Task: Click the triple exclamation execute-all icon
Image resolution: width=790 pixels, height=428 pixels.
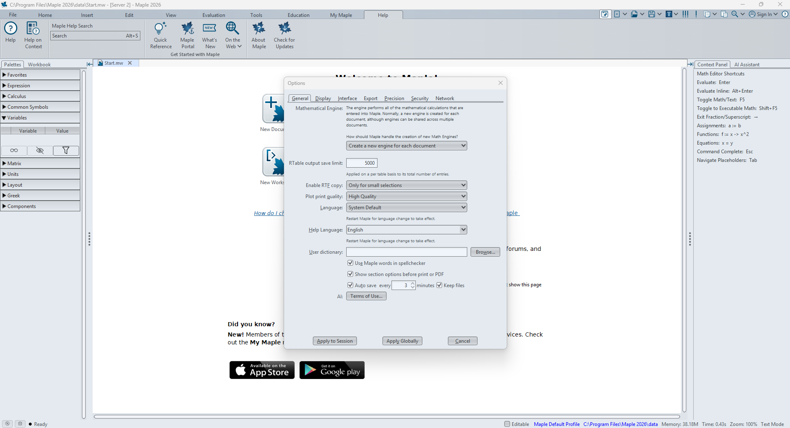Action: pyautogui.click(x=685, y=14)
